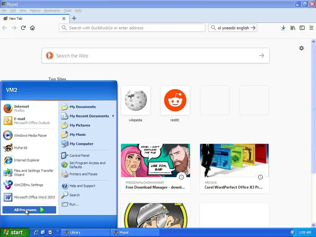The width and height of the screenshot is (316, 237).
Task: Open My Music folder
Action: click(x=88, y=135)
